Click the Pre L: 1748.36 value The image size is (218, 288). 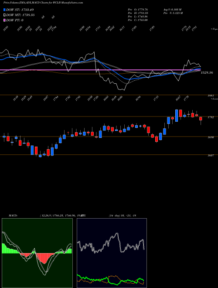tap(138, 16)
